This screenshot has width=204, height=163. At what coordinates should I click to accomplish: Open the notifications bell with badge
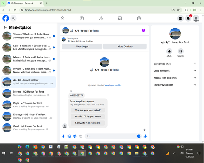pos(188,18)
